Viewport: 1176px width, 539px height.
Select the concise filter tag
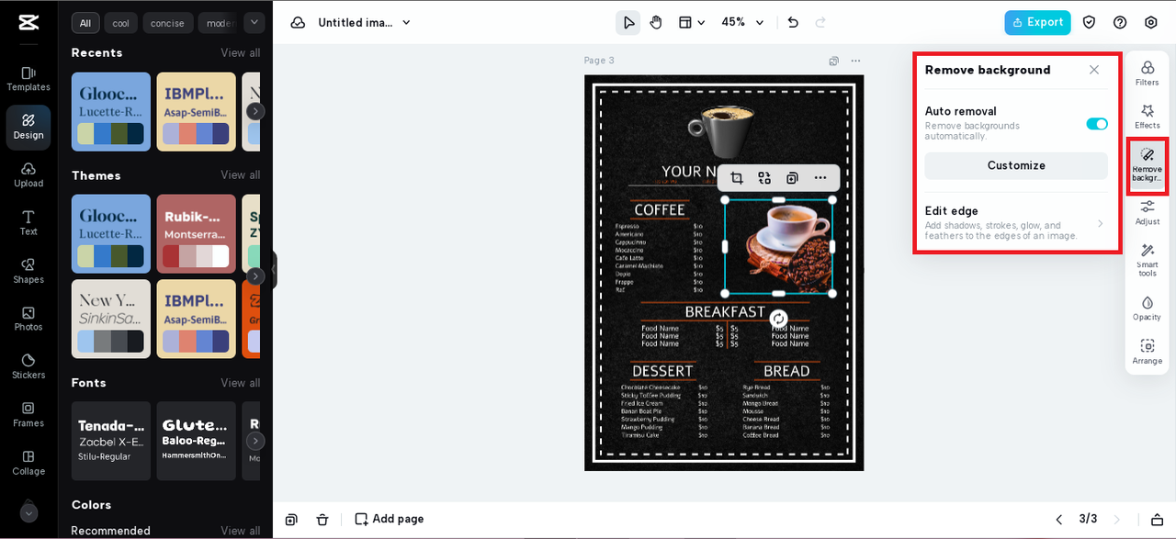coord(167,23)
